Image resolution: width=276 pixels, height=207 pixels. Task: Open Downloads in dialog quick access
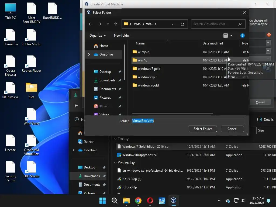107,80
